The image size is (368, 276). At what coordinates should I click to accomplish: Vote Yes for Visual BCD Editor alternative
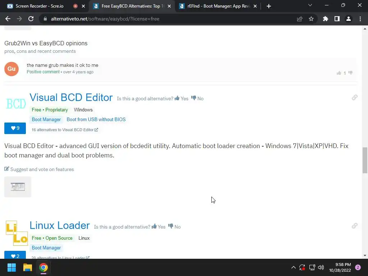tap(181, 98)
